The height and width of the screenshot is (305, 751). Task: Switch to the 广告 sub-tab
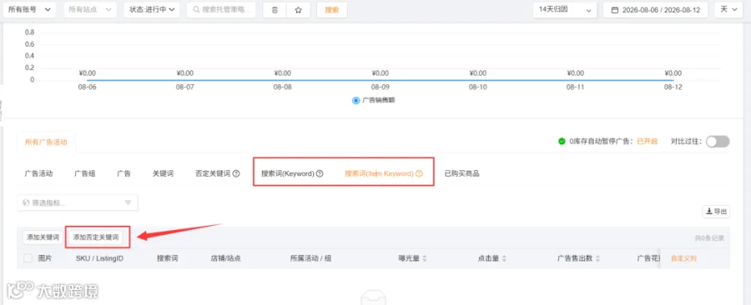point(124,173)
